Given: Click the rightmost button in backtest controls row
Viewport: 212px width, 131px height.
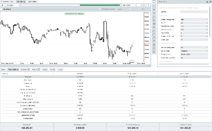Looking at the screenshot, I should pos(148,5).
